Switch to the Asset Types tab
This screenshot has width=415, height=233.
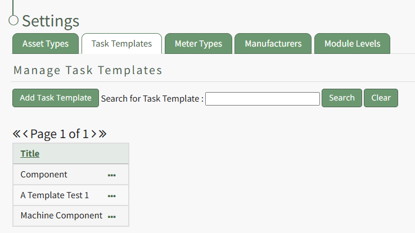pos(46,44)
